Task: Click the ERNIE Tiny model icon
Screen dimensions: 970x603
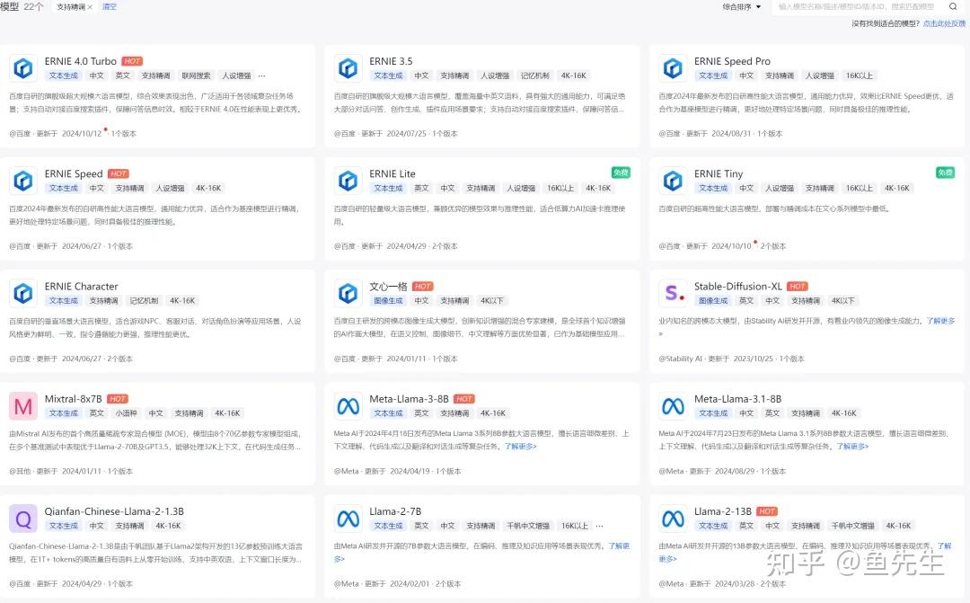Action: pos(673,181)
